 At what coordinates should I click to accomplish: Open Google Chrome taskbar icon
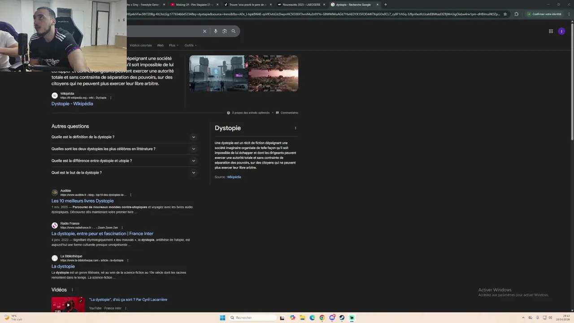(322, 318)
